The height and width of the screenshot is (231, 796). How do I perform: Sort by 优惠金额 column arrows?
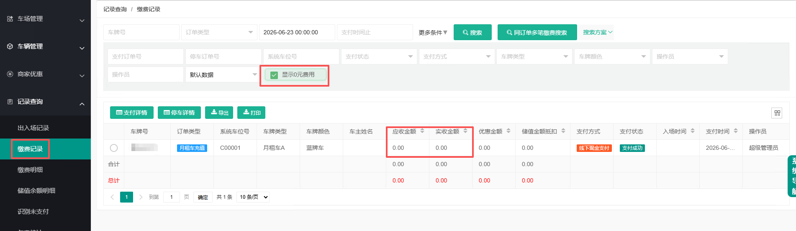click(508, 131)
